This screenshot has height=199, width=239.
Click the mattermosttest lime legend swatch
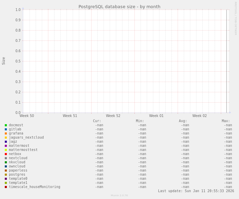(x=6, y=150)
